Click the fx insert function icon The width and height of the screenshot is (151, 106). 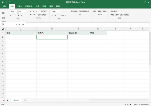pos(23,24)
